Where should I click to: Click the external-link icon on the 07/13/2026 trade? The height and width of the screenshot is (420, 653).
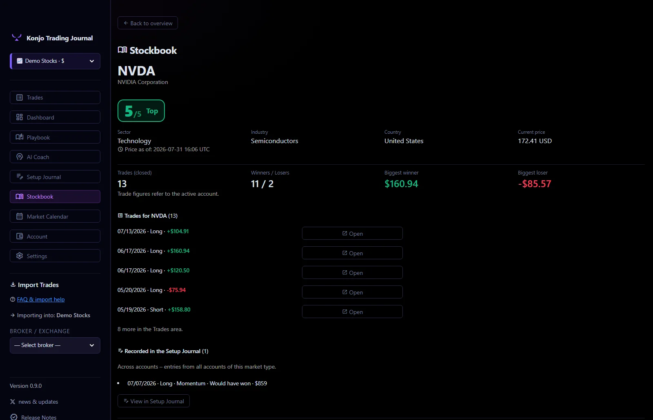pos(345,233)
